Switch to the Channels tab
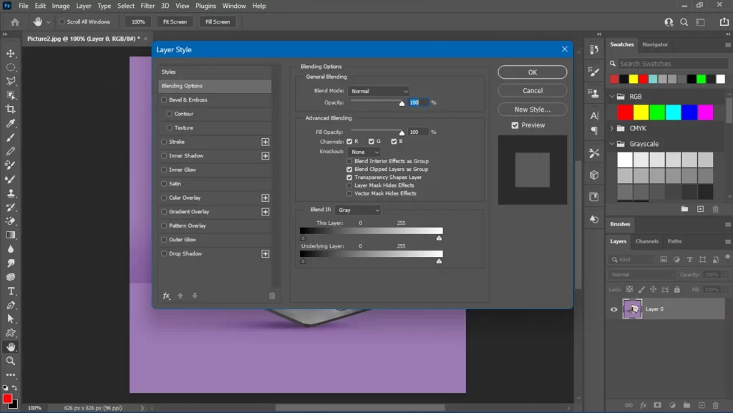This screenshot has height=413, width=733. (646, 241)
